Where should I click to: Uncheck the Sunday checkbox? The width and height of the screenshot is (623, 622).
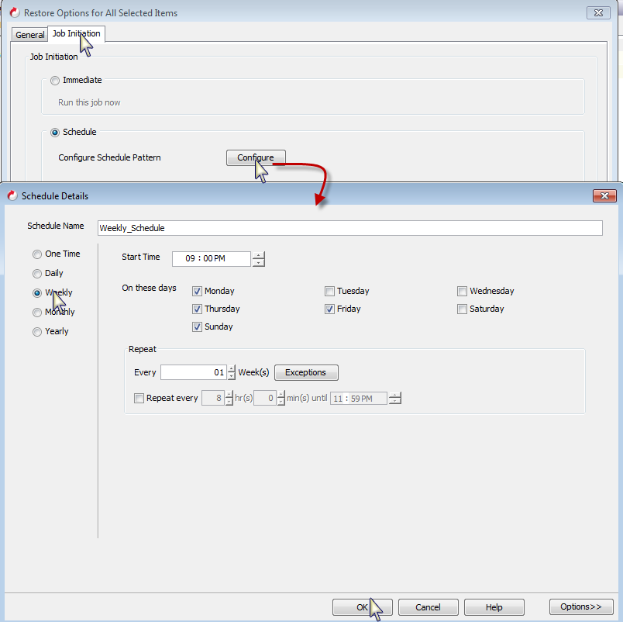pyautogui.click(x=198, y=327)
